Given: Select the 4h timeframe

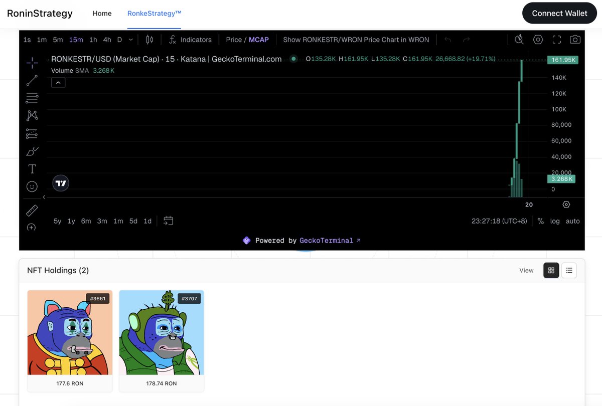Looking at the screenshot, I should [107, 40].
